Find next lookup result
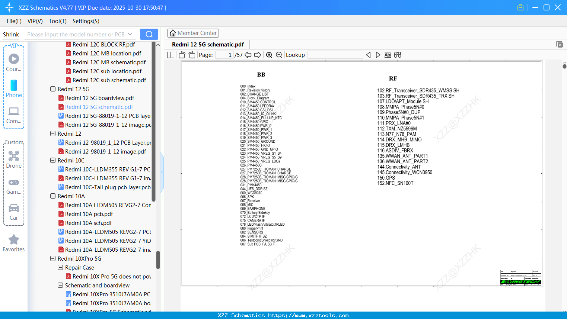 pyautogui.click(x=378, y=55)
